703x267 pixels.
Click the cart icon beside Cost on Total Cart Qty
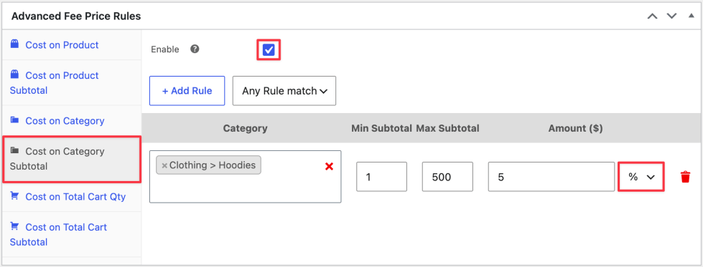pos(15,196)
